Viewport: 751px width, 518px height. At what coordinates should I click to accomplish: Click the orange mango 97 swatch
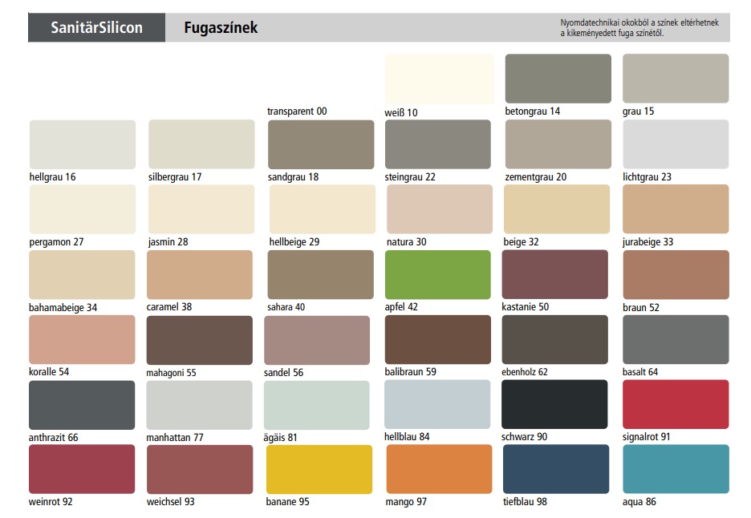pos(439,469)
